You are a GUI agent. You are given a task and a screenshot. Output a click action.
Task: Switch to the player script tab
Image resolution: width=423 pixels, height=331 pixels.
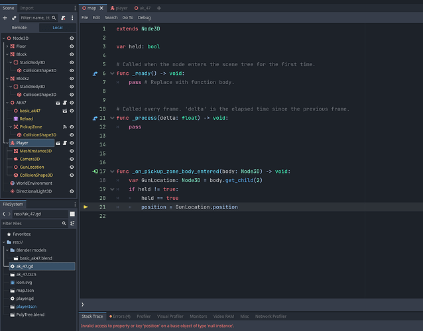(119, 8)
